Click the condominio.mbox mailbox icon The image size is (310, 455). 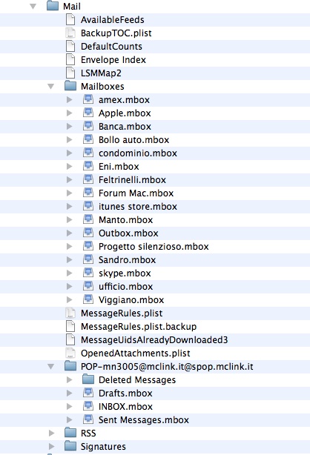point(88,153)
